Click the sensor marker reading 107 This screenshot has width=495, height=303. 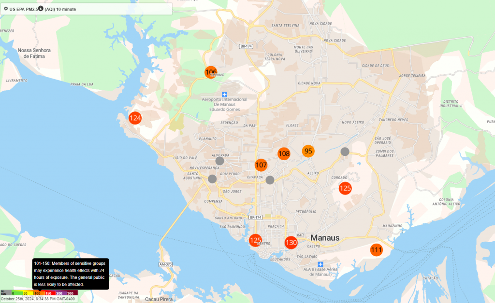261,165
